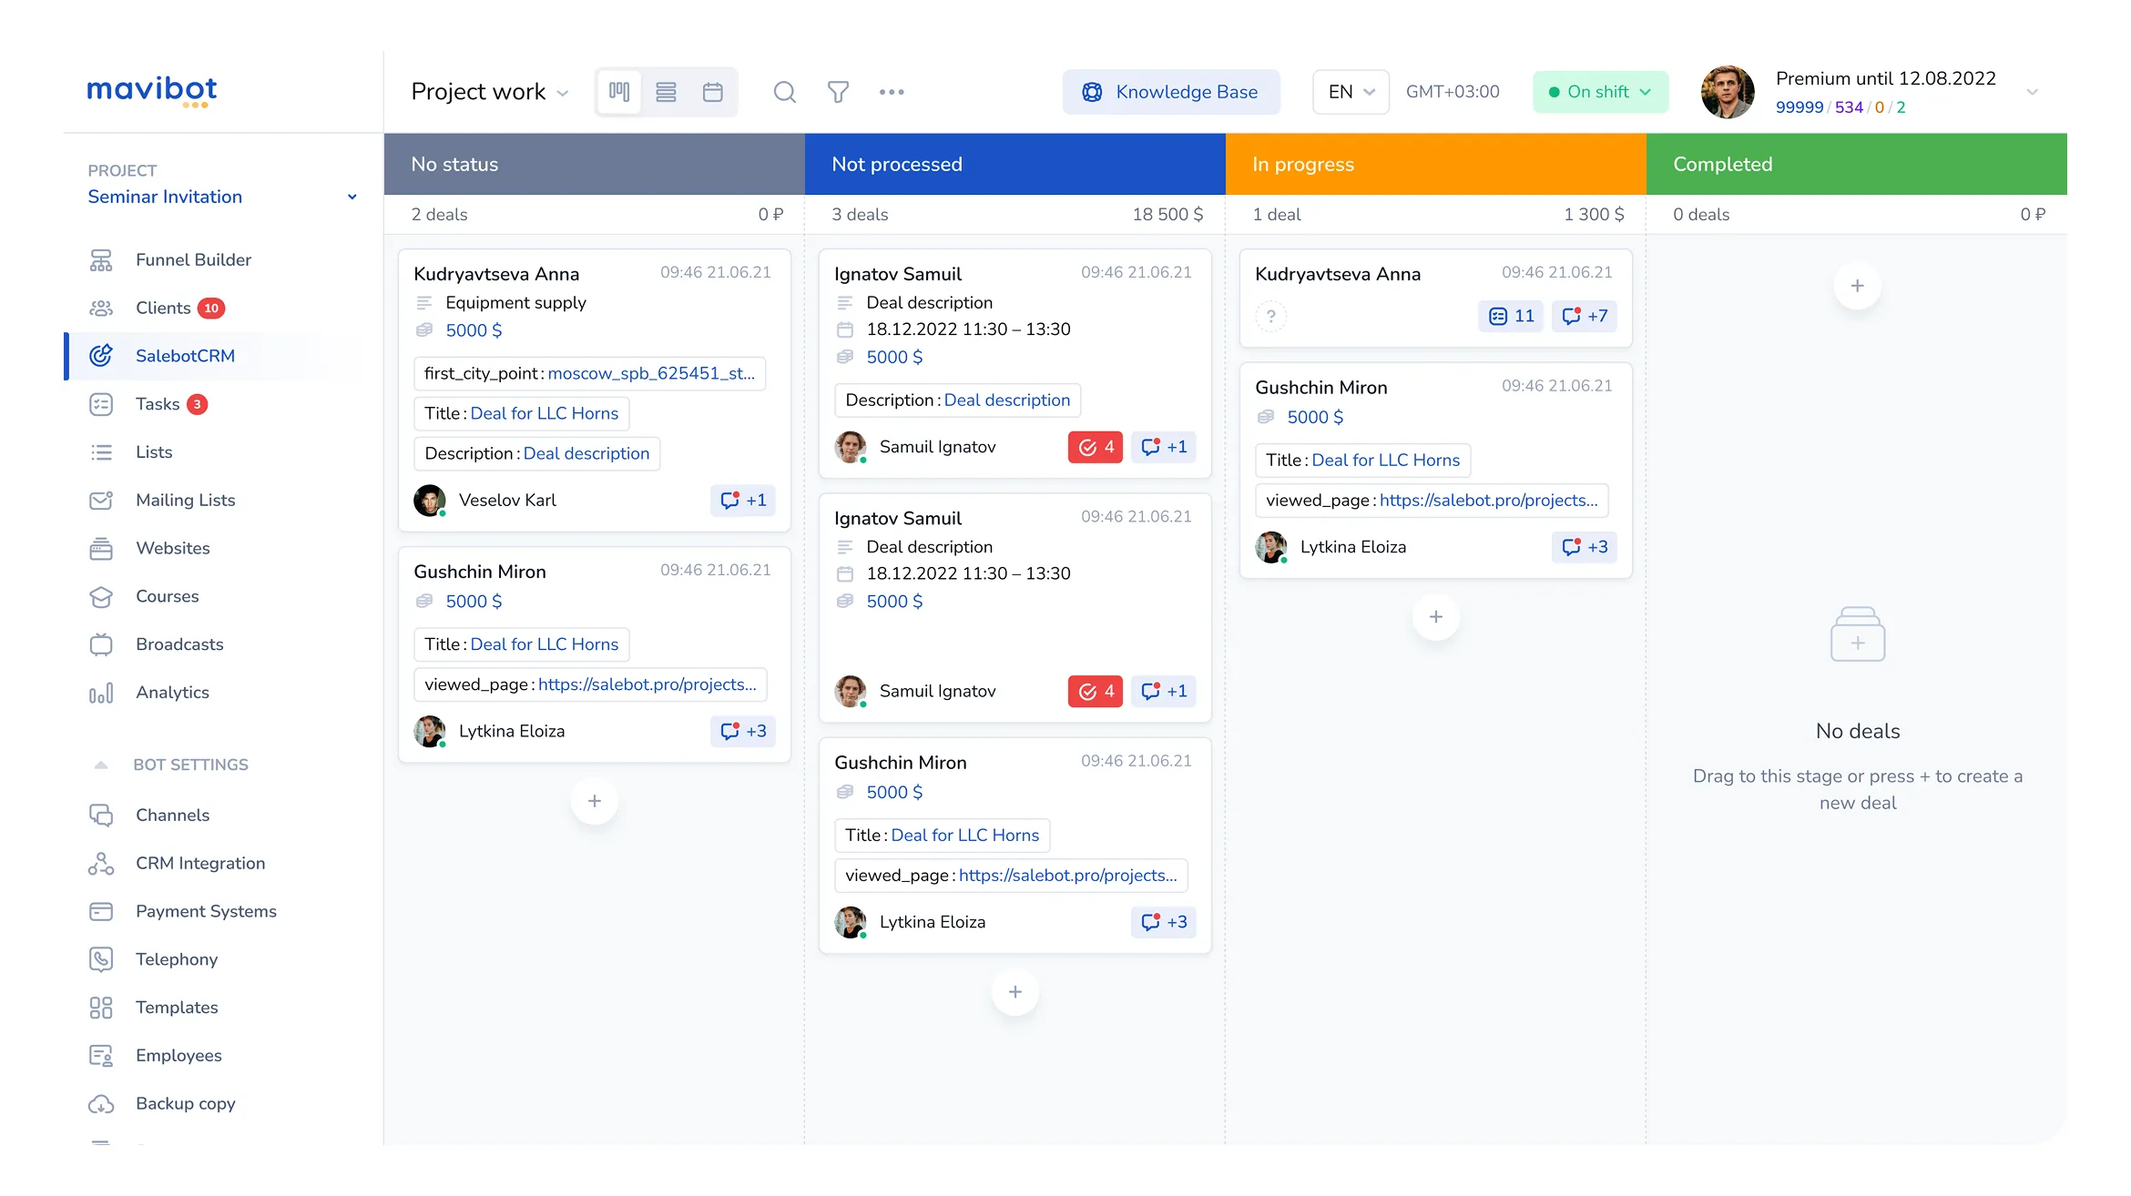Open calendar view icon
The width and height of the screenshot is (2131, 1196).
point(713,92)
